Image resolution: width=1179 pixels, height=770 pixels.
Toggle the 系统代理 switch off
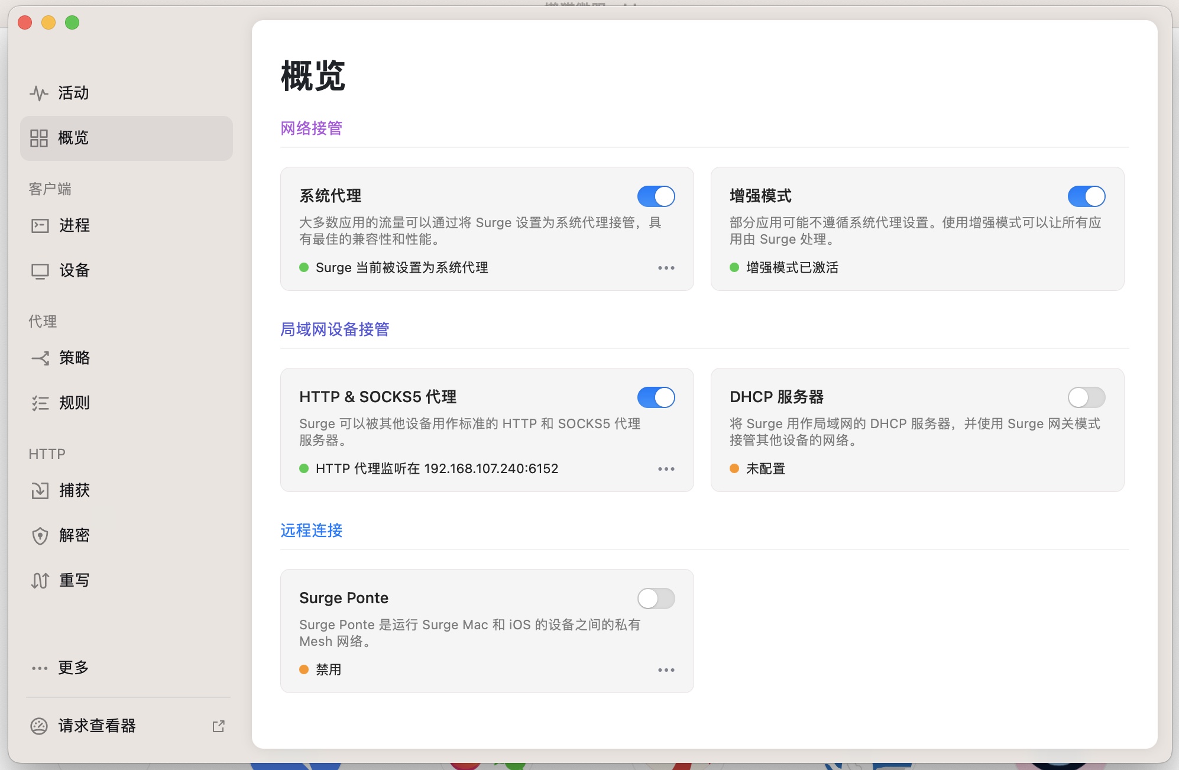coord(656,196)
